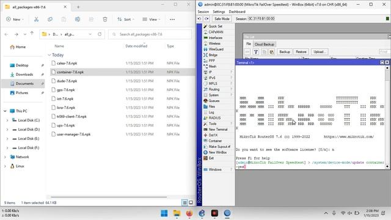Click the Refresh icon beside address bar
The height and width of the screenshot is (220, 391).
(100, 34)
